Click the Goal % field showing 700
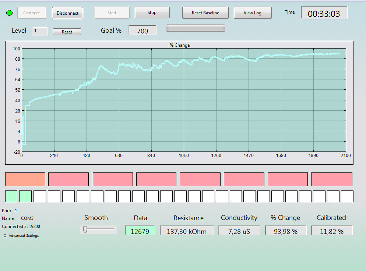 click(142, 31)
